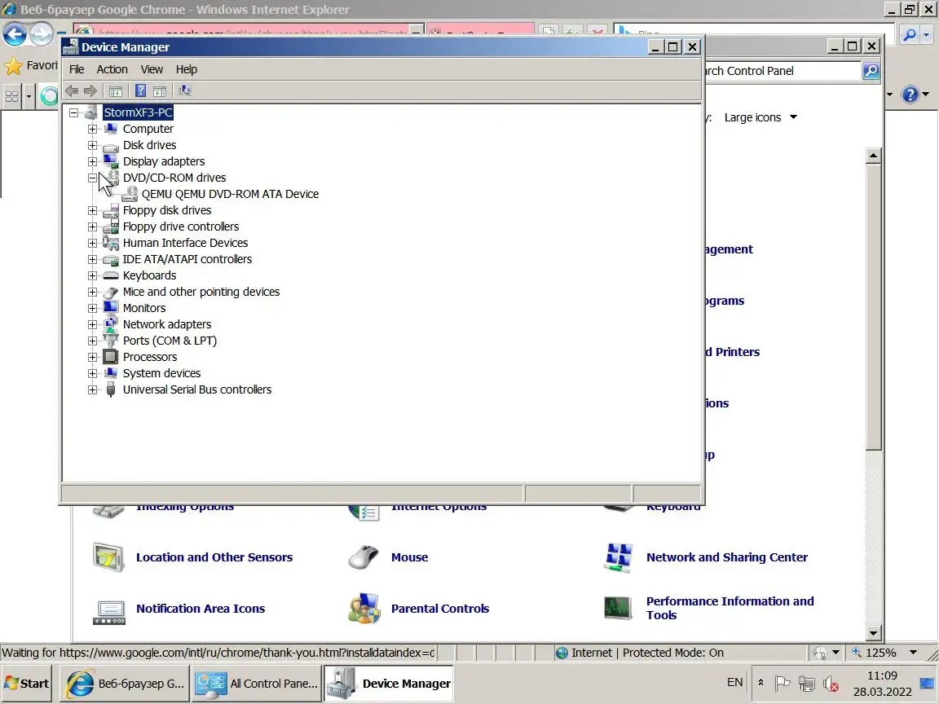Viewport: 939px width, 704px height.
Task: Open Performance Information and Tools link
Action: tap(730, 608)
